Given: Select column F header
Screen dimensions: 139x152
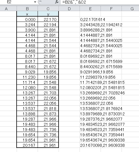Looking at the screenshot, I should click(111, 9).
